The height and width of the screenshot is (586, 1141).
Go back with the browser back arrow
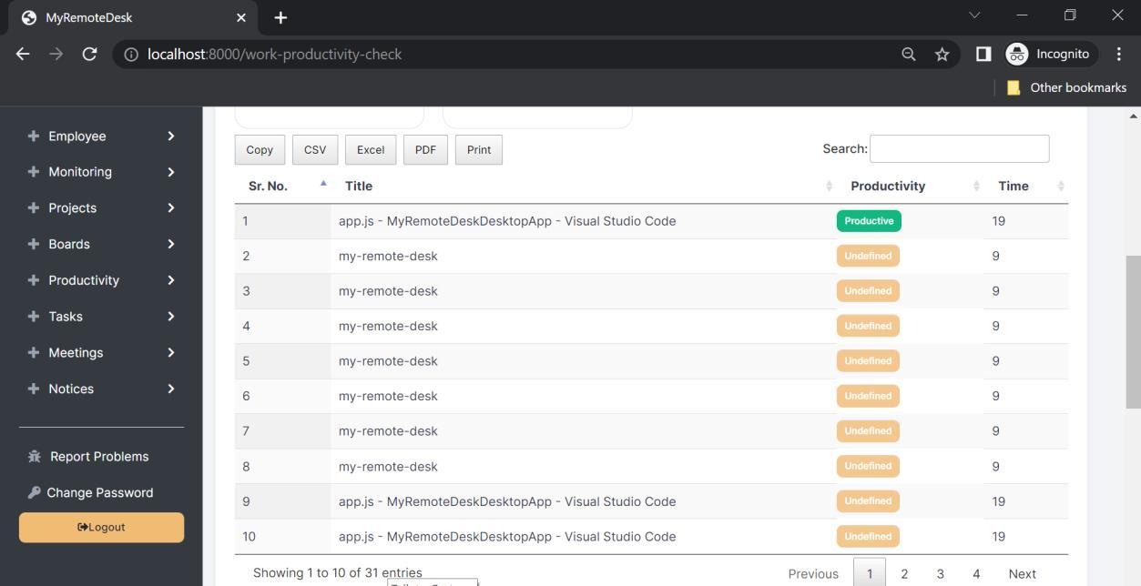(23, 55)
